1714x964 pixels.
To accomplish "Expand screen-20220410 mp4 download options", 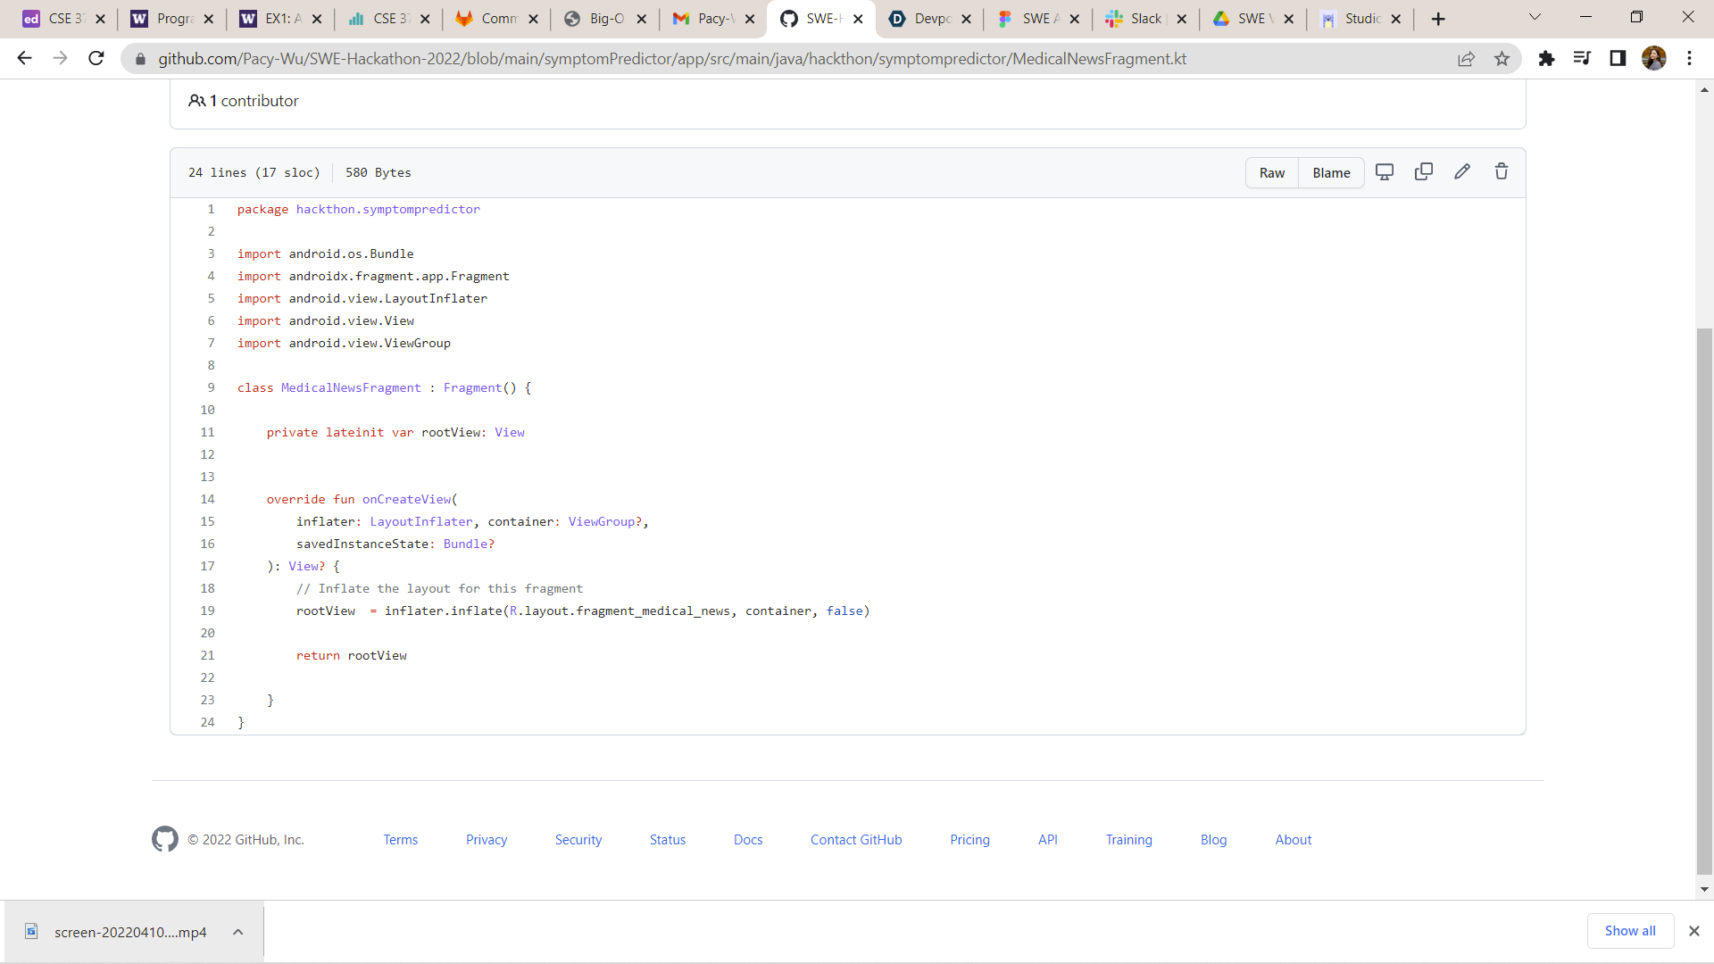I will tap(238, 932).
